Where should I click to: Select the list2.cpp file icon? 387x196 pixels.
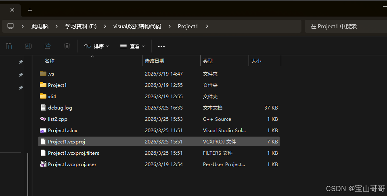coord(43,119)
